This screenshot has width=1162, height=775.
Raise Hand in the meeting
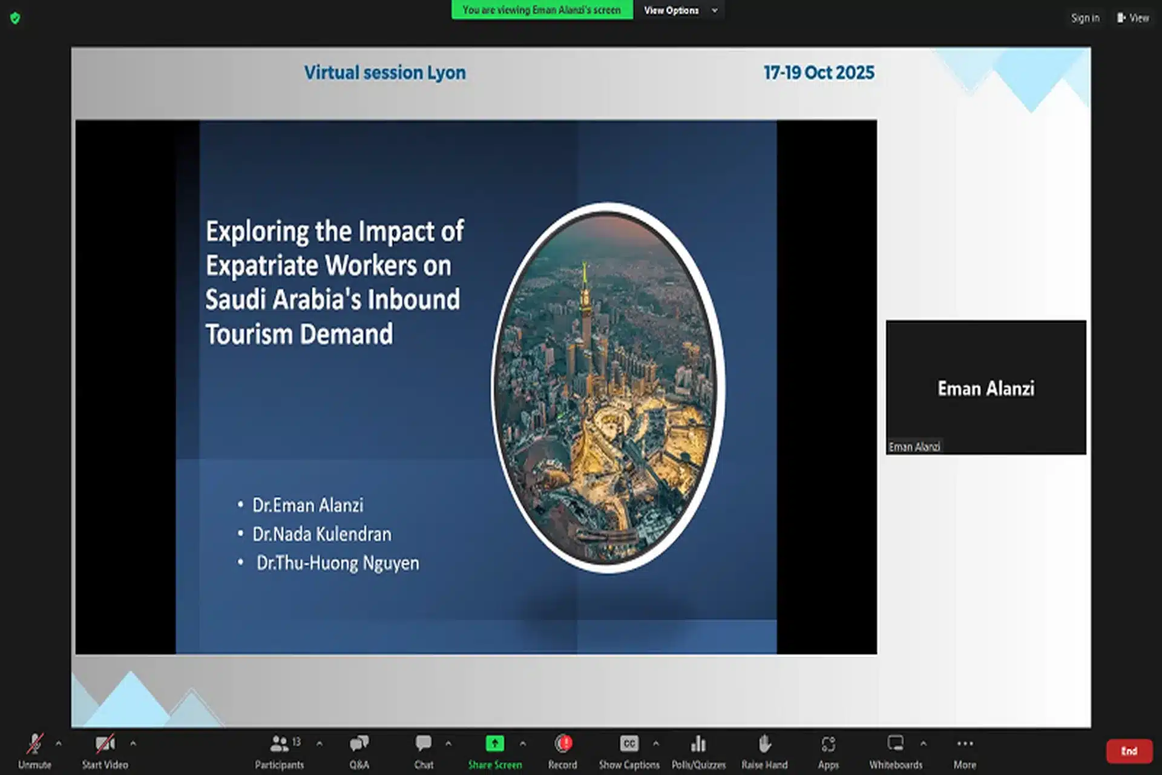[764, 744]
